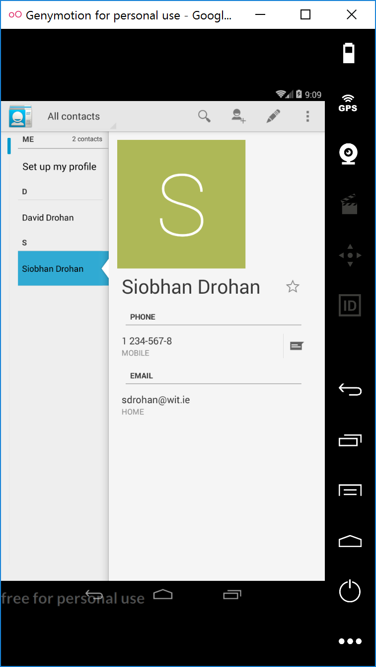Tap the Contacts app icon
The width and height of the screenshot is (376, 667).
[x=20, y=116]
